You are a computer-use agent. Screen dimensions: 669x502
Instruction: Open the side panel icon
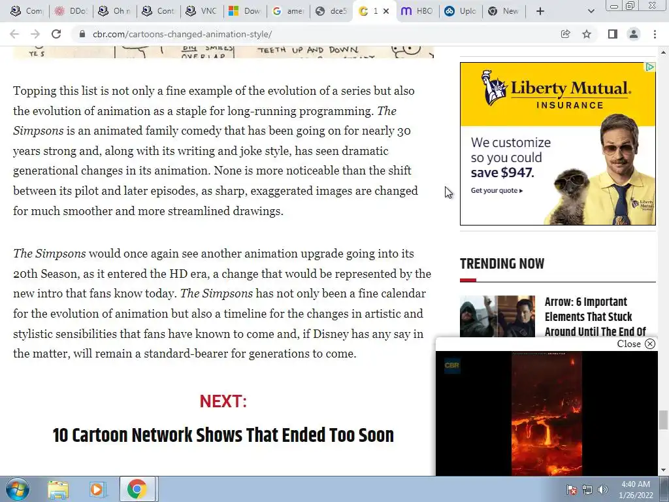pyautogui.click(x=612, y=34)
